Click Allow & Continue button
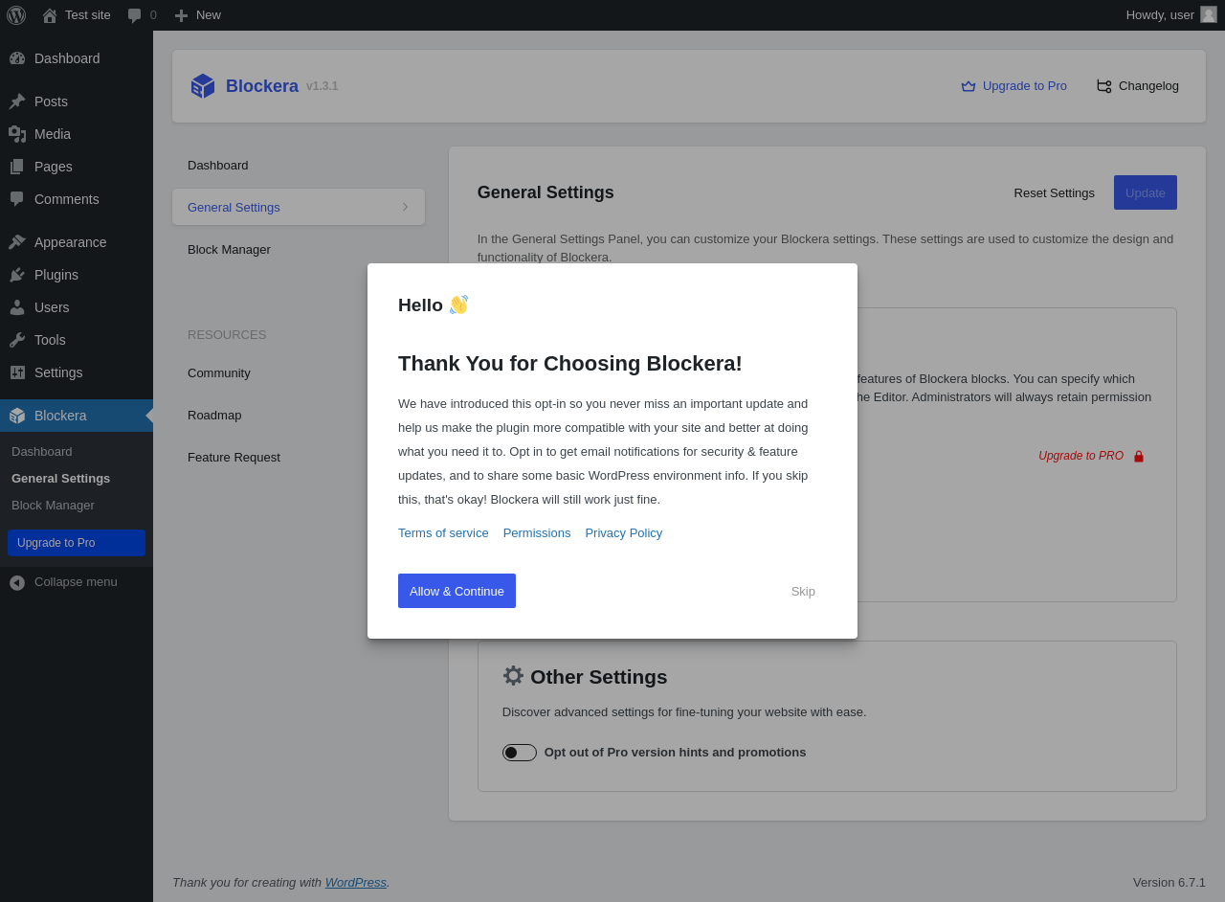This screenshot has height=902, width=1225. pyautogui.click(x=457, y=591)
